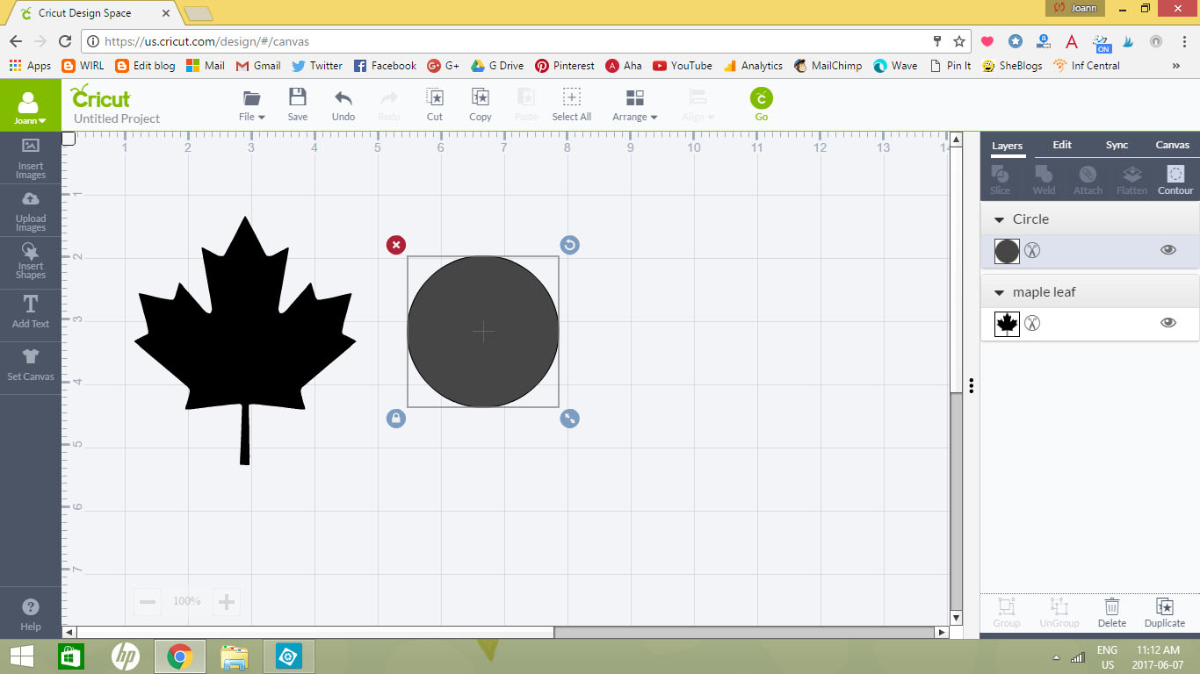
Task: Open the Joann account dropdown
Action: click(x=30, y=106)
